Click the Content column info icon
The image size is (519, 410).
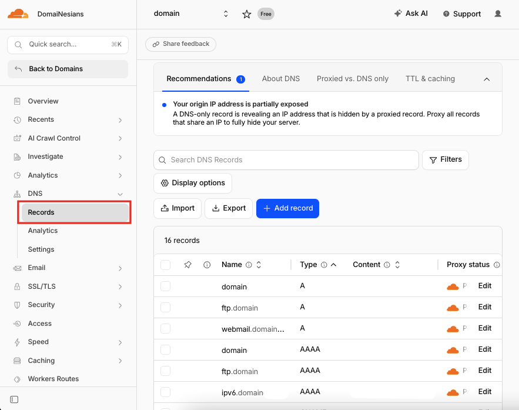click(387, 265)
